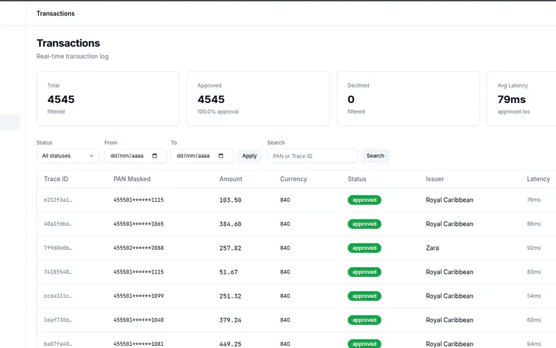Click the Avg Latency 79ms card
The height and width of the screenshot is (348, 556).
521,99
